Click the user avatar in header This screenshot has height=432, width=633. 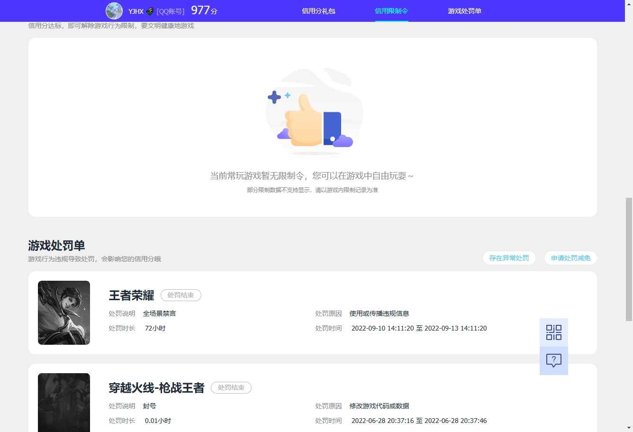(114, 11)
